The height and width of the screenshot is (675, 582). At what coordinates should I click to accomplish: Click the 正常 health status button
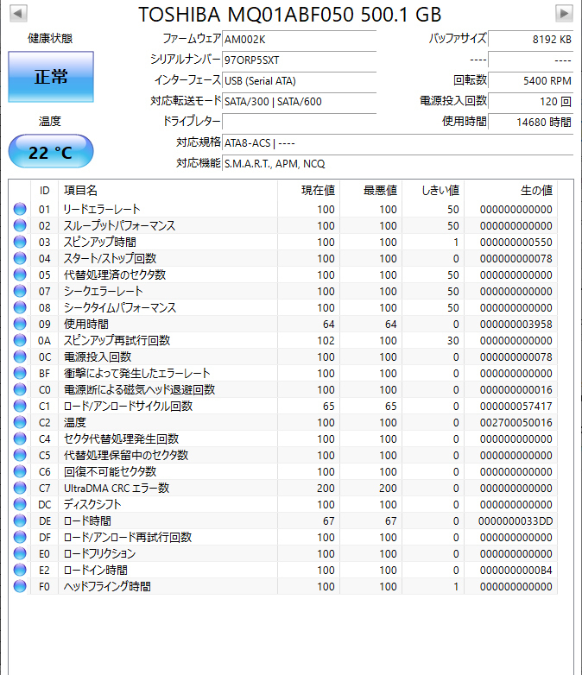(51, 77)
